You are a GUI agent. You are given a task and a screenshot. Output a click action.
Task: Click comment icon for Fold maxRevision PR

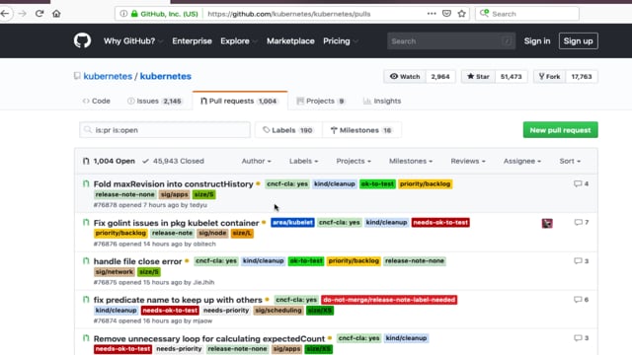coord(578,183)
